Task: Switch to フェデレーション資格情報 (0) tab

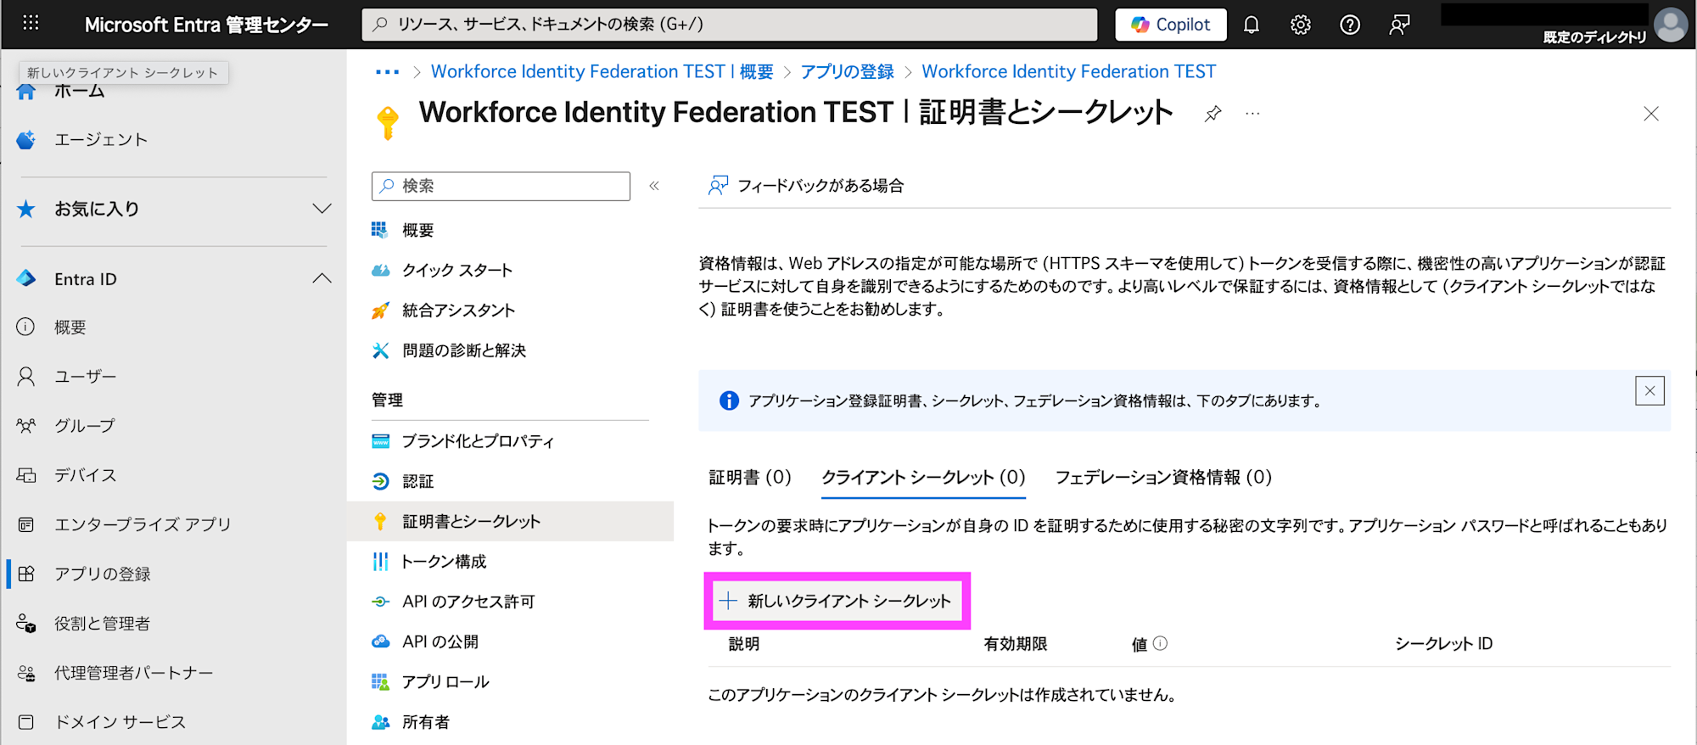Action: (1163, 478)
